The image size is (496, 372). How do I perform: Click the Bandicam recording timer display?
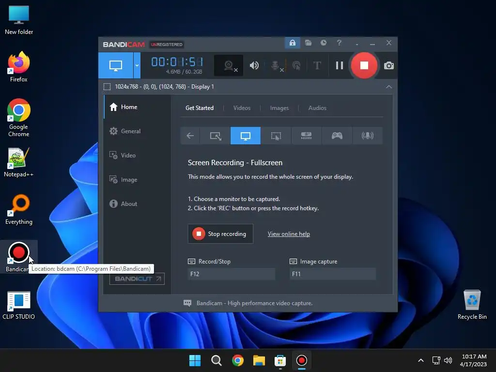point(177,62)
